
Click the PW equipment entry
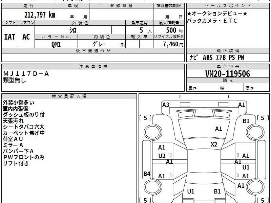click(241, 57)
